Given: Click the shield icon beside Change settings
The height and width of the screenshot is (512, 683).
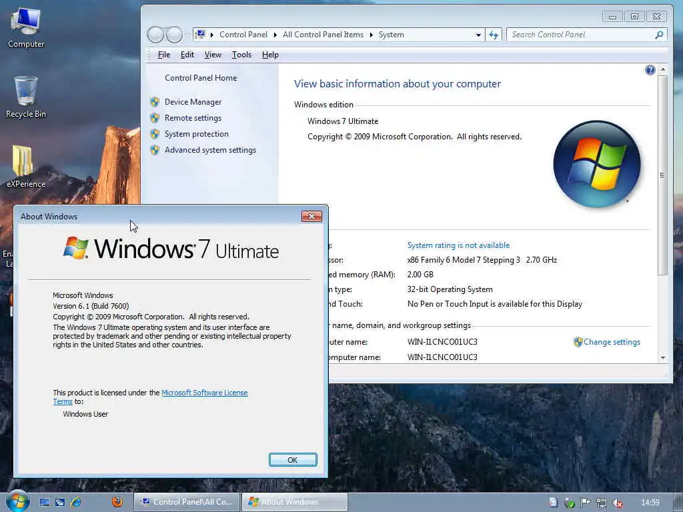Looking at the screenshot, I should point(578,342).
